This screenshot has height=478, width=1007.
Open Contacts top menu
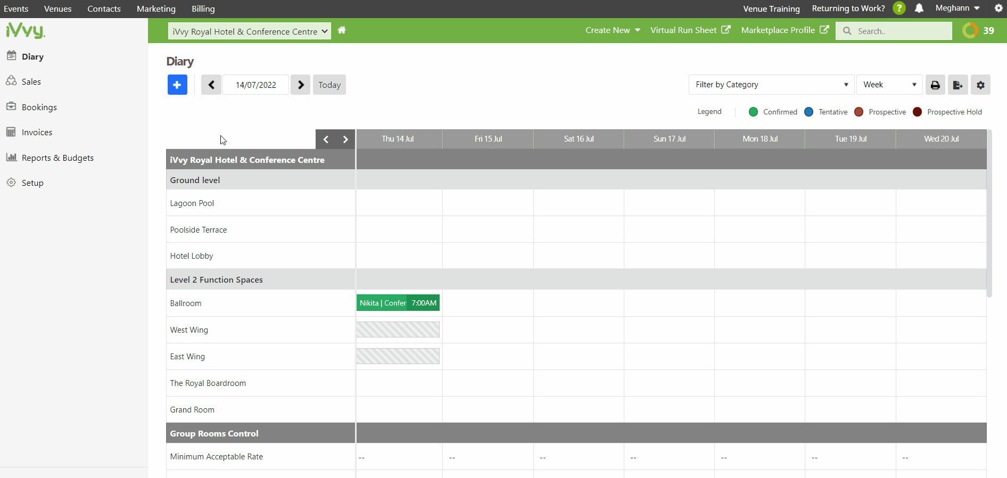click(x=104, y=9)
